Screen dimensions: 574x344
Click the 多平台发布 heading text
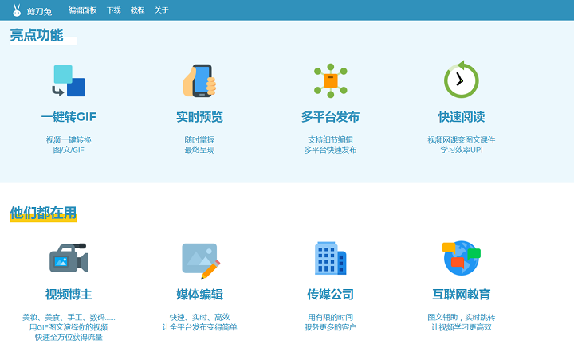(x=330, y=117)
